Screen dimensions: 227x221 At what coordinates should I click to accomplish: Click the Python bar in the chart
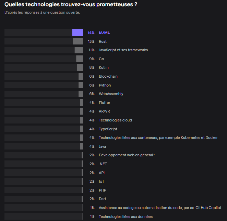coord(81,85)
